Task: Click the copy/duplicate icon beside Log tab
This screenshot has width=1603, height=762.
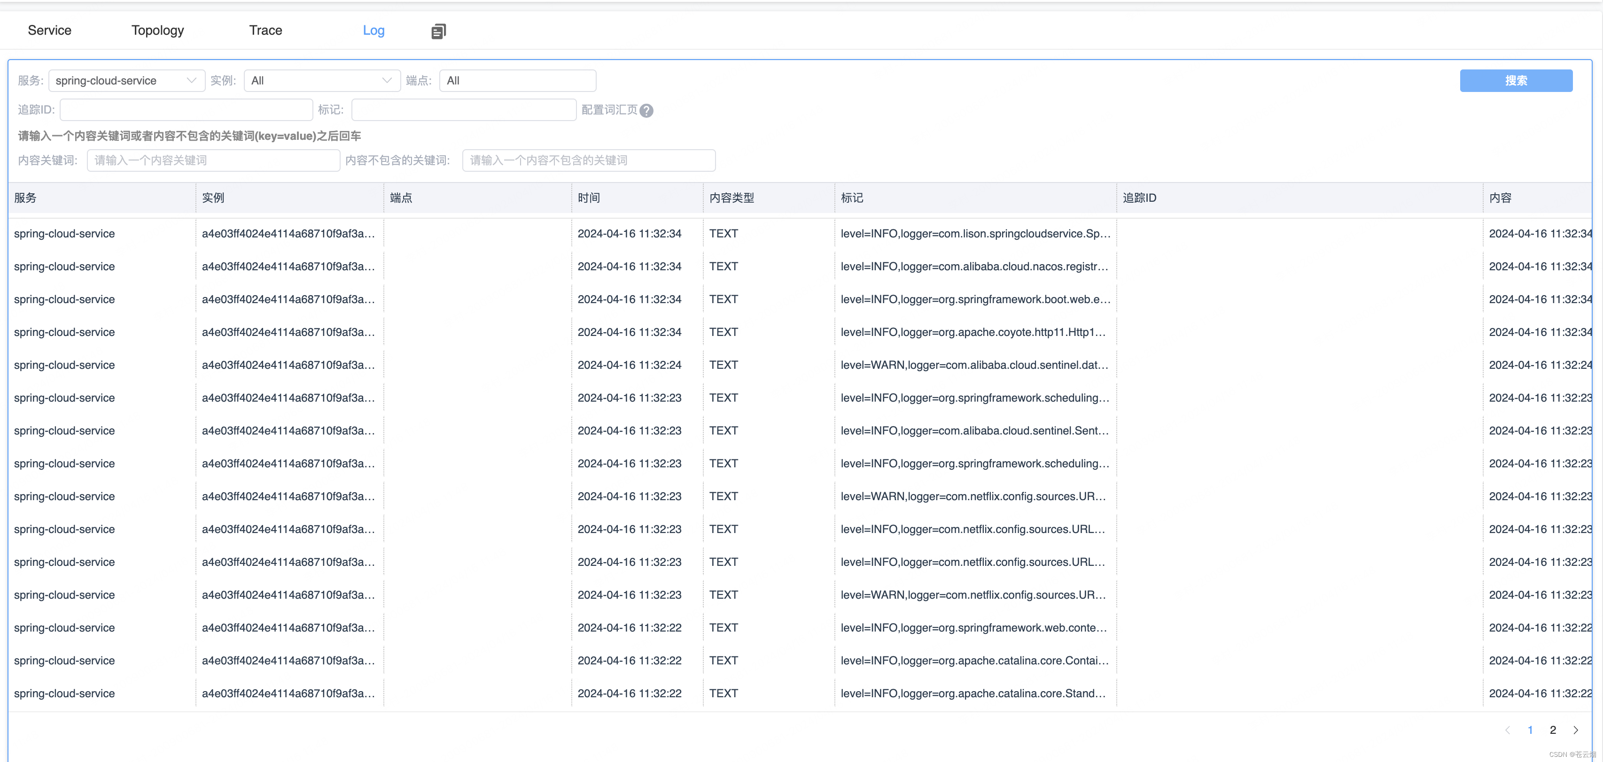Action: click(438, 31)
